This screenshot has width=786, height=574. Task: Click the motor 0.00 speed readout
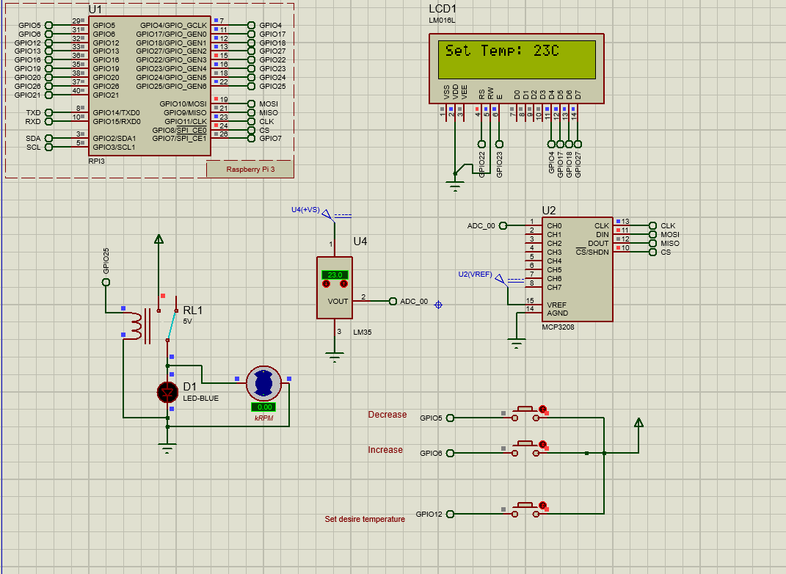[x=263, y=407]
